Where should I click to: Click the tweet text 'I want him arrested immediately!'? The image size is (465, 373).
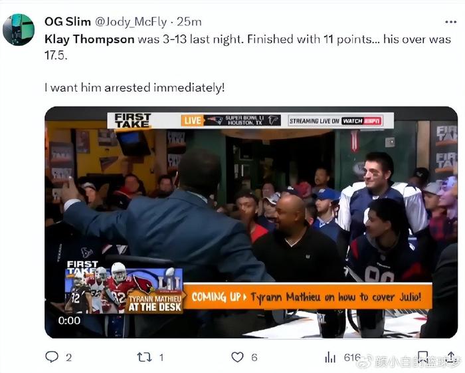[135, 88]
